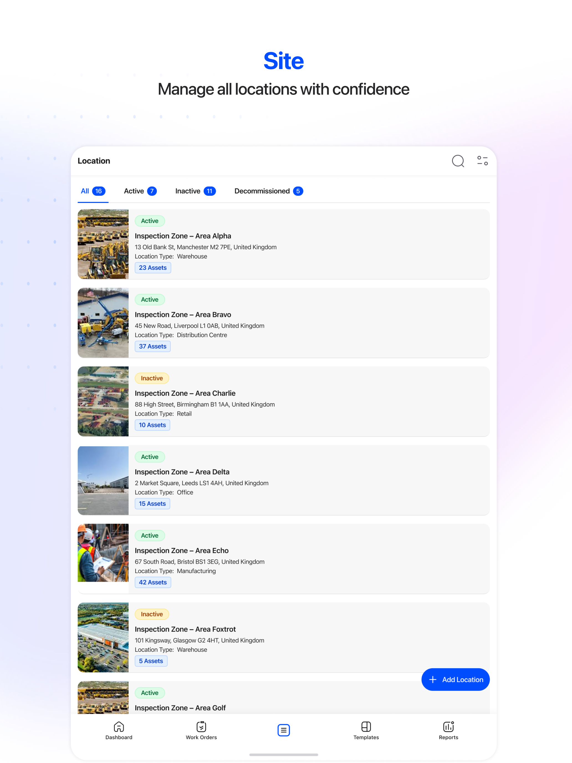Click the Active status tag on Area Delta
The image size is (572, 763).
point(150,457)
